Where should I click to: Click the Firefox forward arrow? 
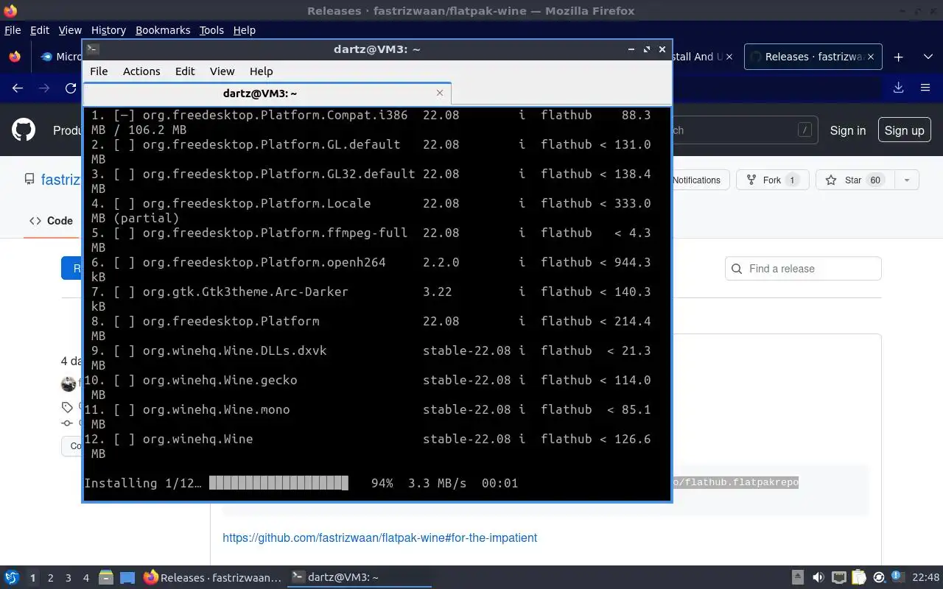pos(44,88)
